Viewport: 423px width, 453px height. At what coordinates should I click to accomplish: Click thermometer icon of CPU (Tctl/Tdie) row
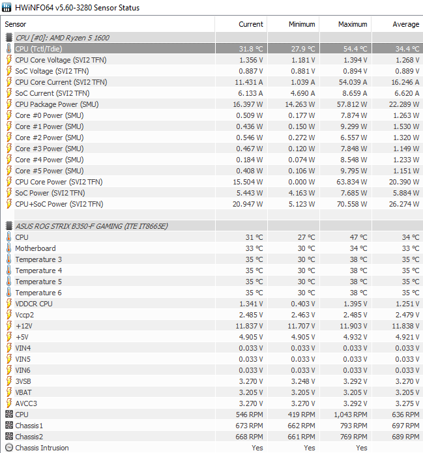point(9,48)
